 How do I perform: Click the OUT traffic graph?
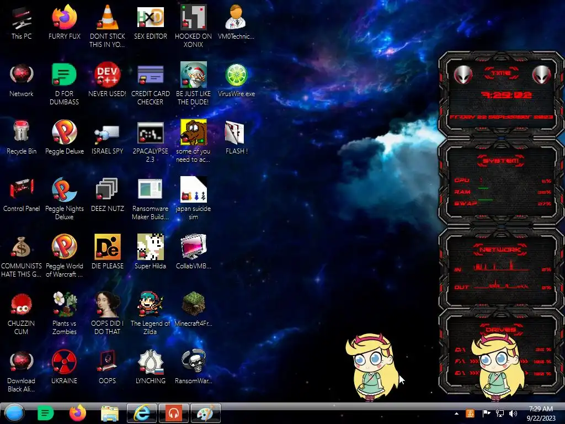501,285
